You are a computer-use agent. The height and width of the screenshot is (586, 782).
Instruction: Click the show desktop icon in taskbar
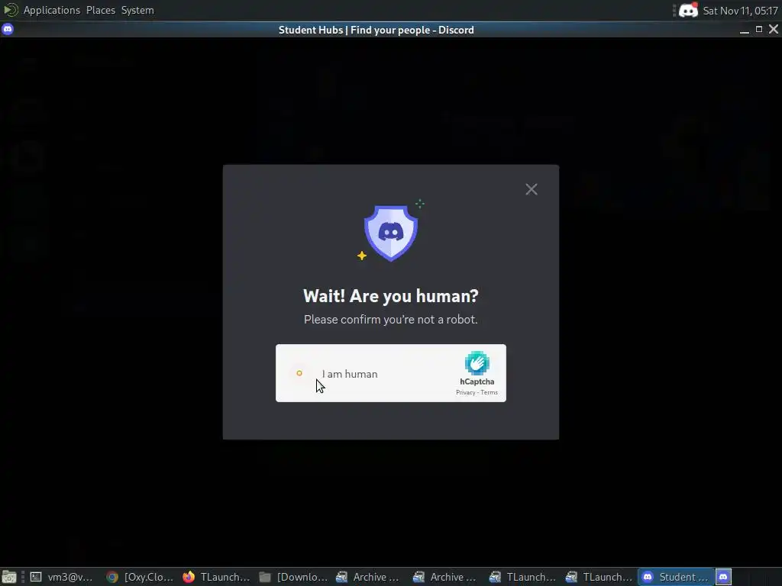9,577
